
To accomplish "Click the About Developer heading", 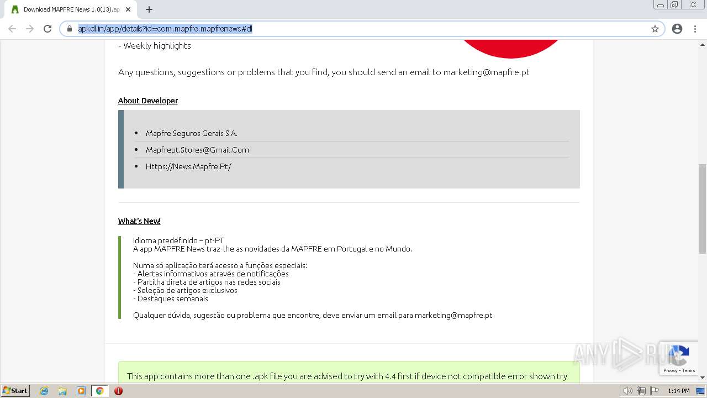I will [x=148, y=101].
